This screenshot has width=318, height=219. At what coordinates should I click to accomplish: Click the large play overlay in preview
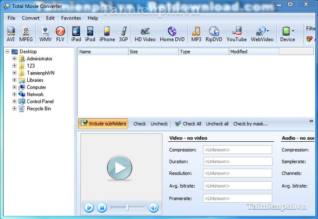(119, 168)
